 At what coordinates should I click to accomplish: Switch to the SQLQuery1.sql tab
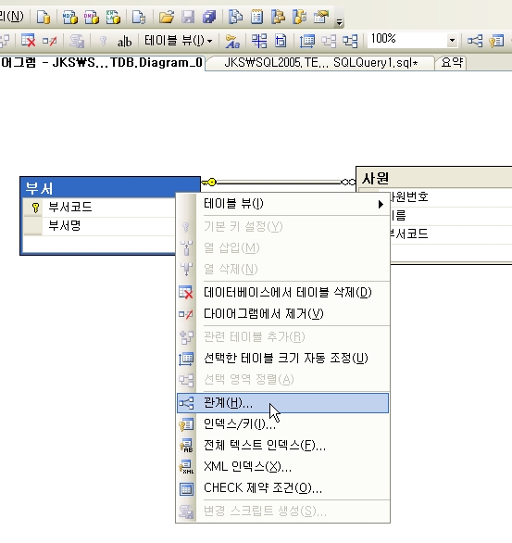(x=320, y=63)
